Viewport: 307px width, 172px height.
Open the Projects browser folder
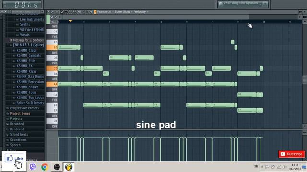pos(16,119)
